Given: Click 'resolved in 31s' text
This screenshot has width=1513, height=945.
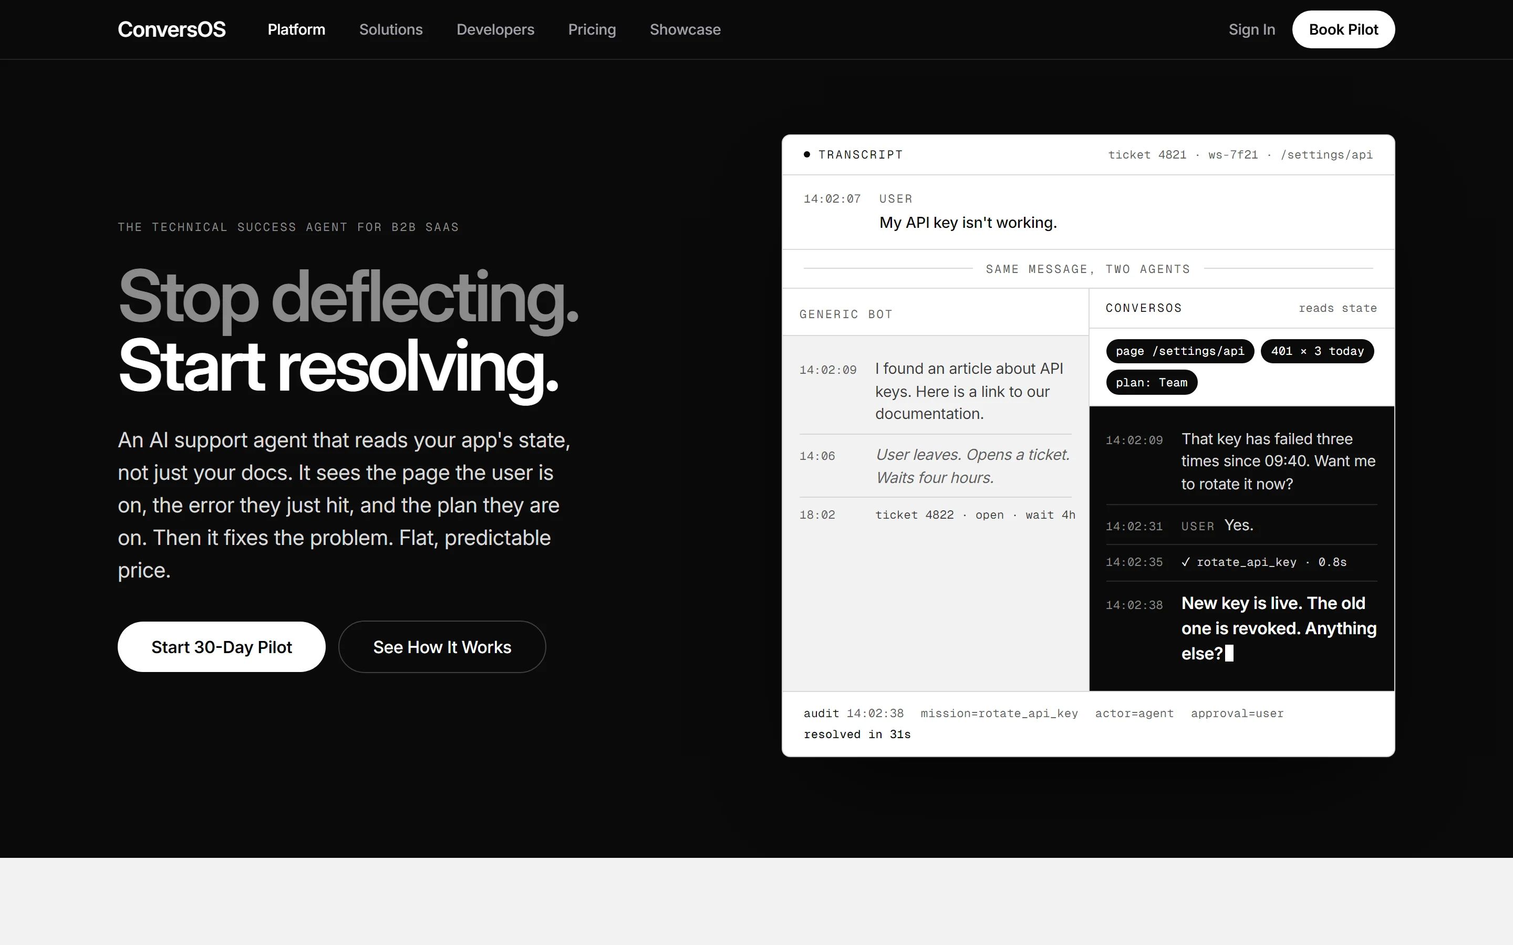Looking at the screenshot, I should pyautogui.click(x=857, y=734).
